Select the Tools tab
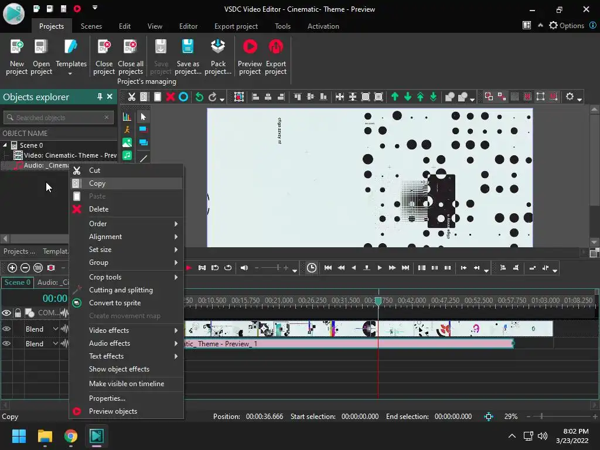 (282, 26)
